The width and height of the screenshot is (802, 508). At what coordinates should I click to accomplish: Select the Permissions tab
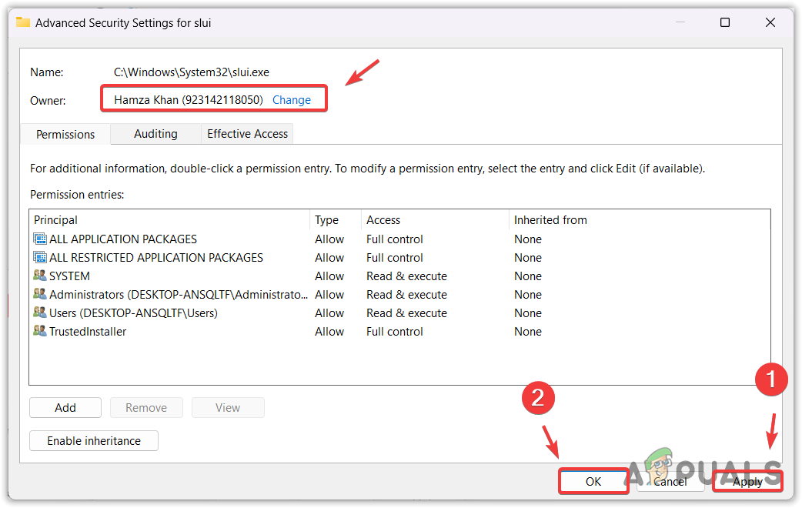tap(64, 133)
